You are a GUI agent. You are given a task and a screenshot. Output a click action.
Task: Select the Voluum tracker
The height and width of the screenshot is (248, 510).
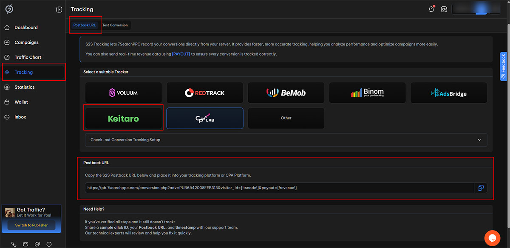[x=124, y=93]
